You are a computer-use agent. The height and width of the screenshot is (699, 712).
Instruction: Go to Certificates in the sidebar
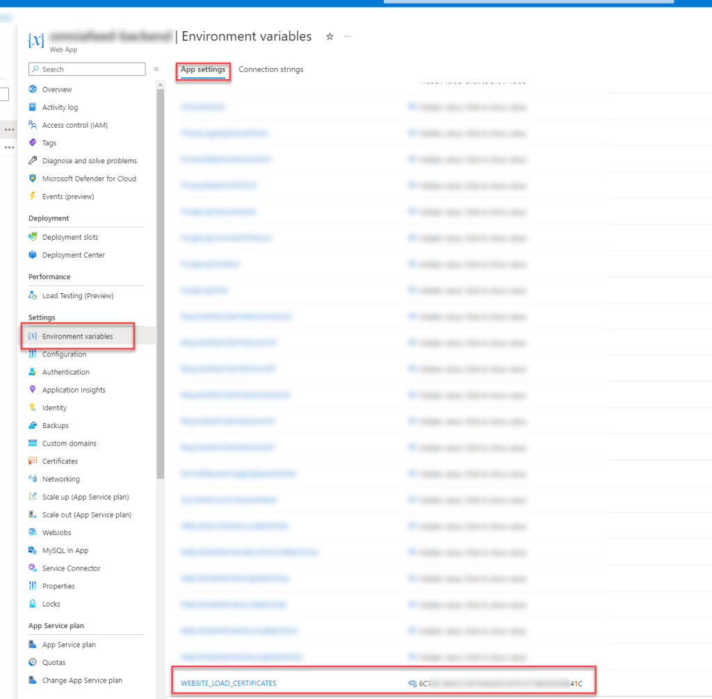click(x=60, y=461)
